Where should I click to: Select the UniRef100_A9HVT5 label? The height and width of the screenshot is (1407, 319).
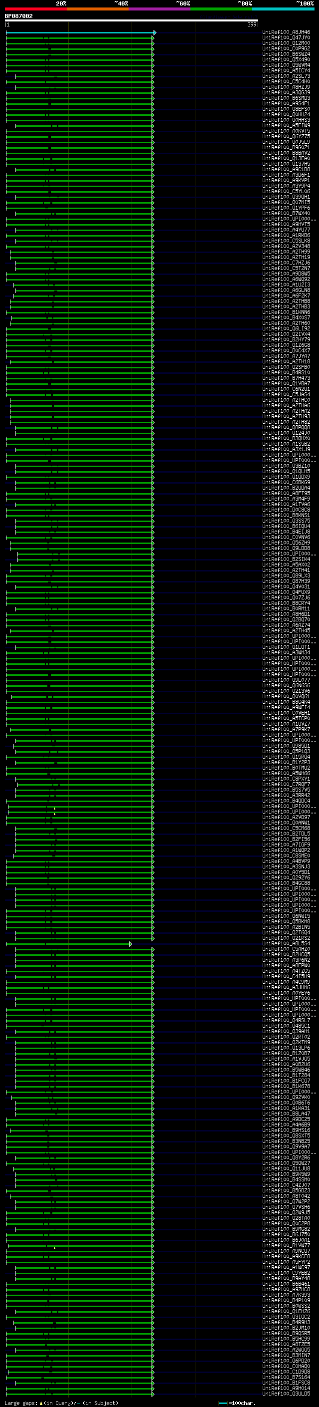286,224
